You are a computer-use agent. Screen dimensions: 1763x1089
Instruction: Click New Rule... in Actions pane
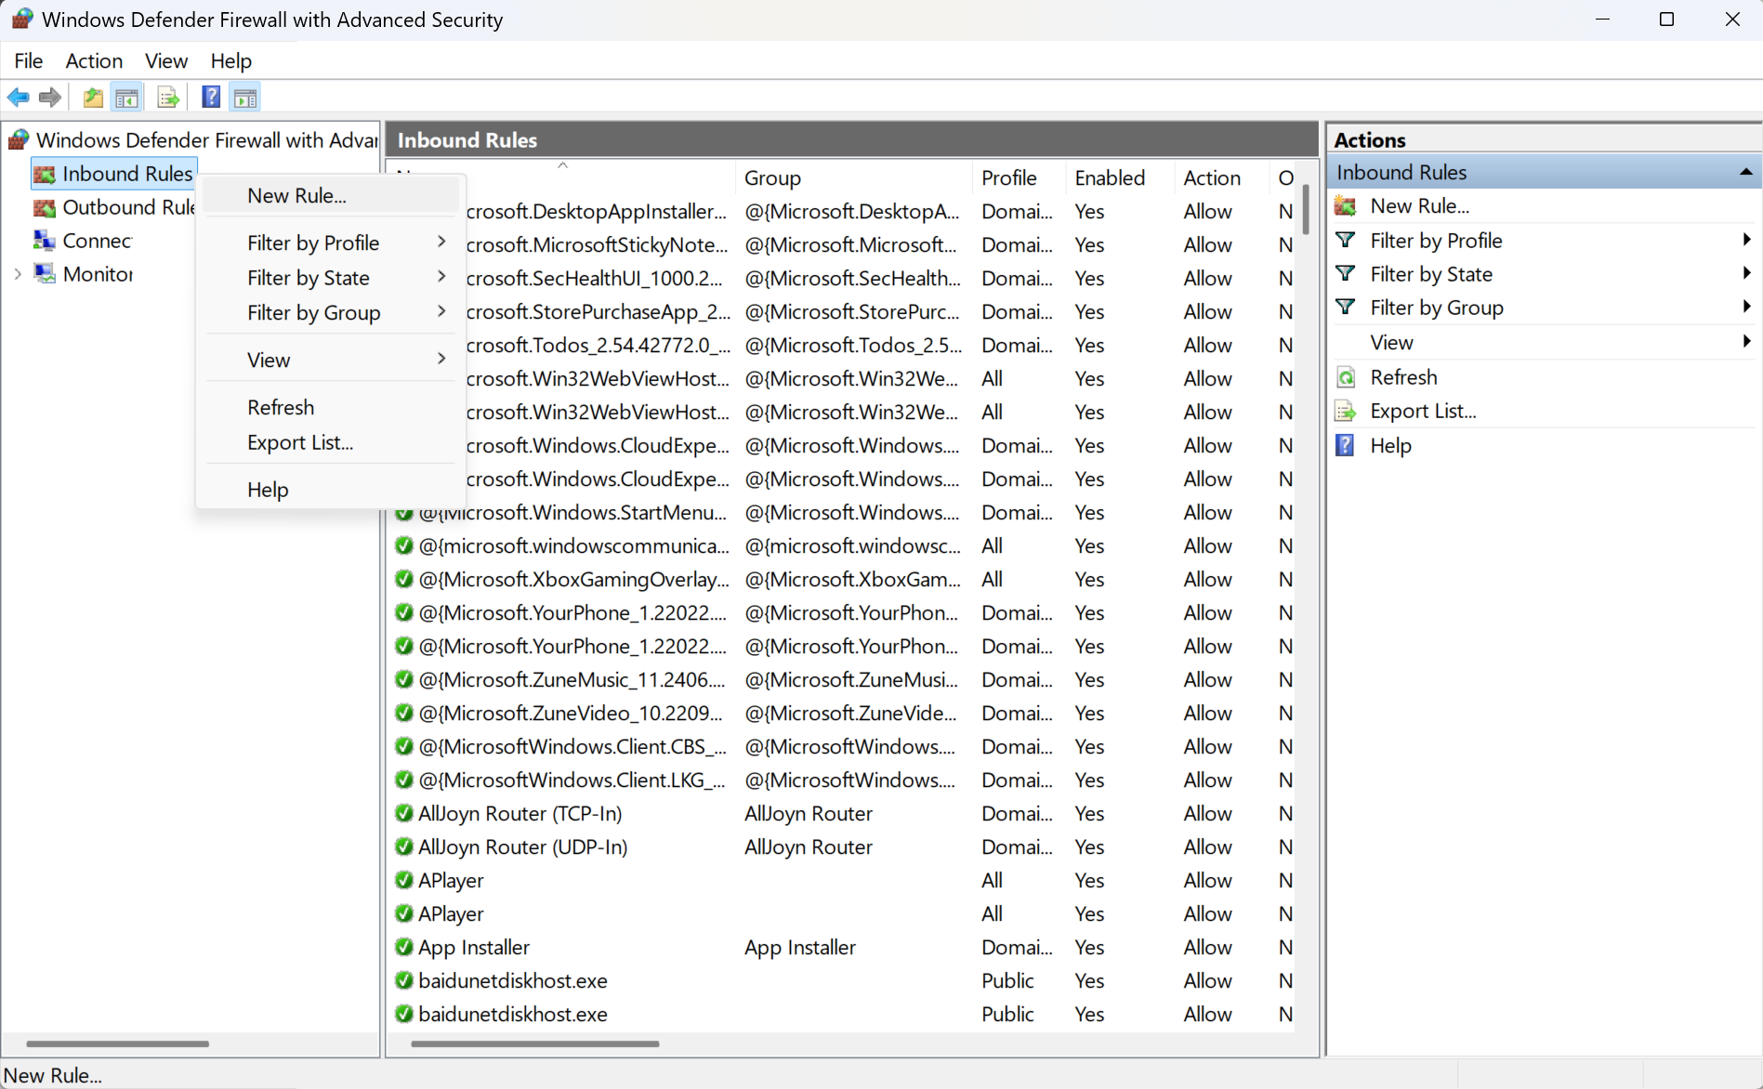[1419, 206]
